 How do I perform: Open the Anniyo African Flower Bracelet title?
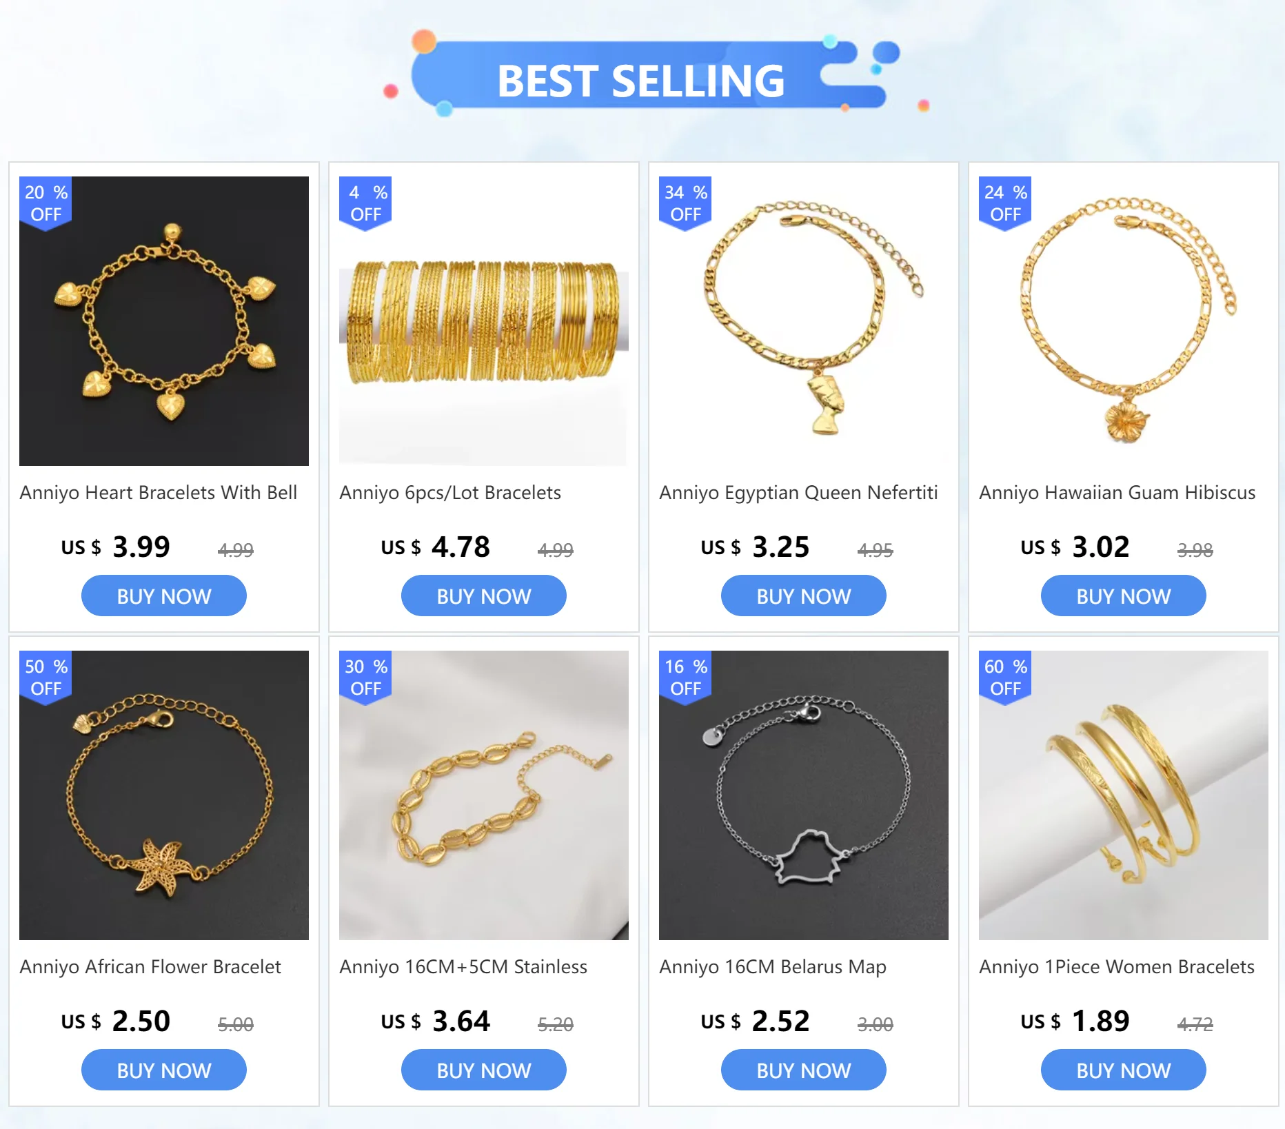(150, 967)
